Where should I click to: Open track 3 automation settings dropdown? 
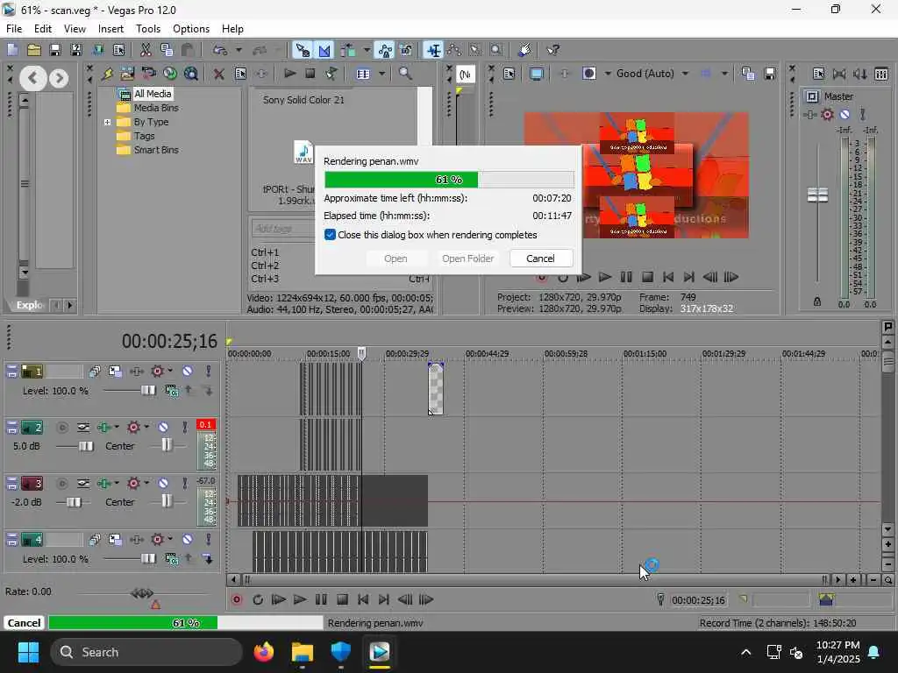tap(146, 483)
